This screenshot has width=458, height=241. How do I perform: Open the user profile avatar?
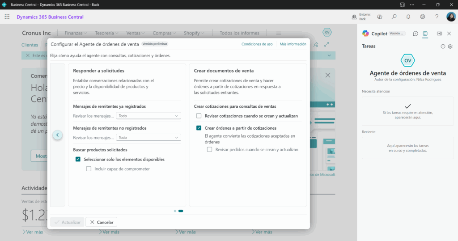click(x=451, y=17)
